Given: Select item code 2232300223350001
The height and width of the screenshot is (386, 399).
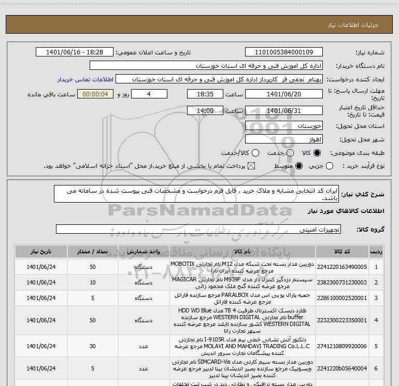Looking at the screenshot, I should click(342, 320).
